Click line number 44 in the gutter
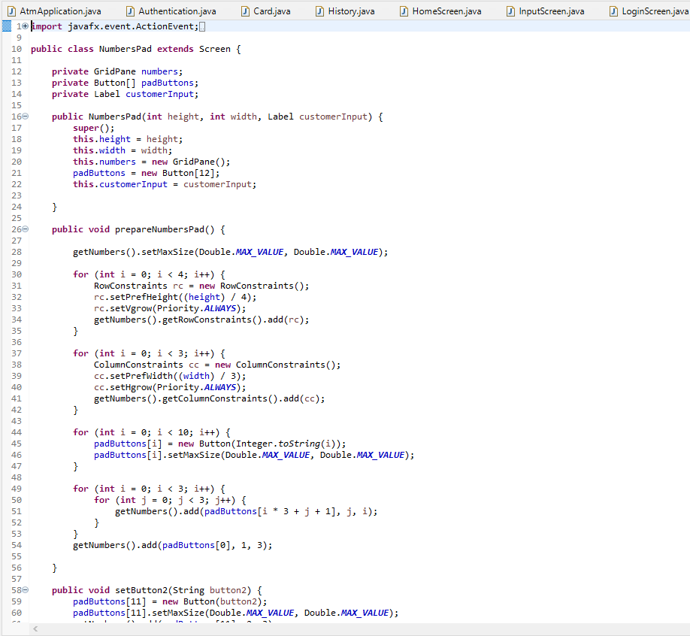690x636 pixels. point(17,432)
